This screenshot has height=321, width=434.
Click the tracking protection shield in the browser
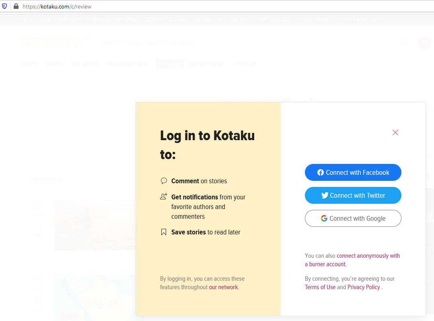click(4, 6)
